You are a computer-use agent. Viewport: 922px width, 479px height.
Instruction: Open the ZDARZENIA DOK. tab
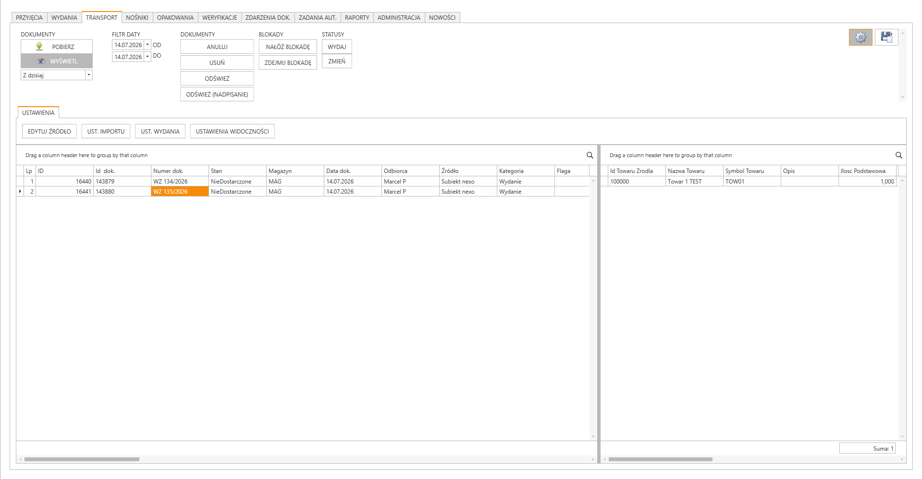pos(268,17)
